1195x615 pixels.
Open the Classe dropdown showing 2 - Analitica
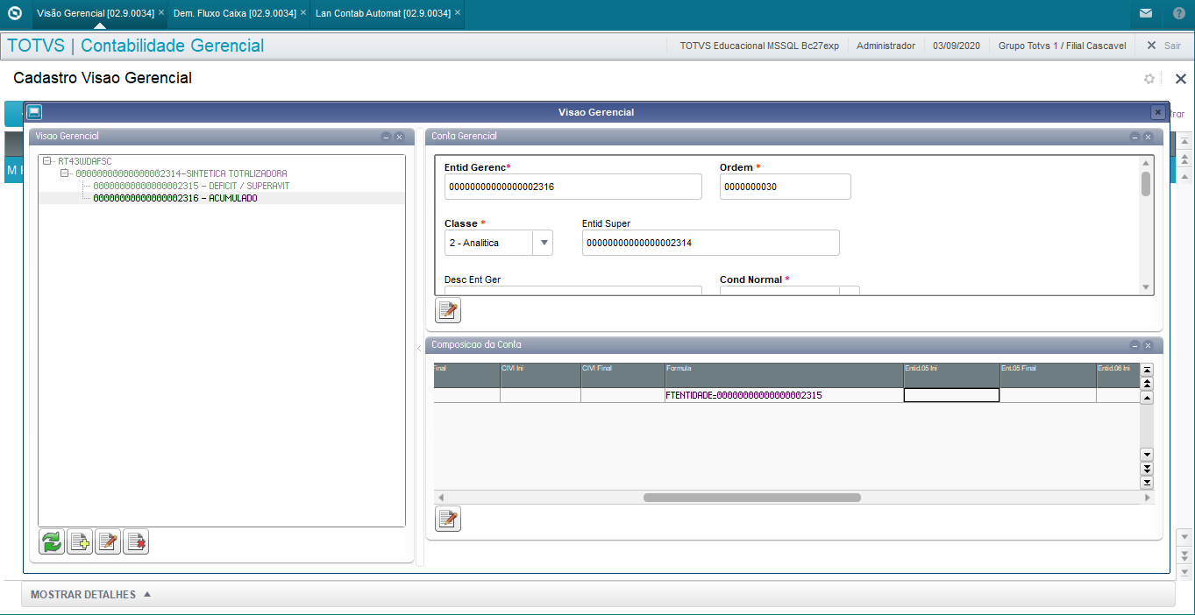pyautogui.click(x=544, y=243)
